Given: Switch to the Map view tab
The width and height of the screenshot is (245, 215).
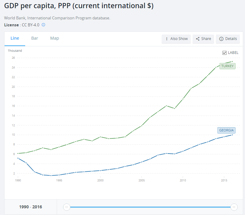Looking at the screenshot, I should point(55,38).
